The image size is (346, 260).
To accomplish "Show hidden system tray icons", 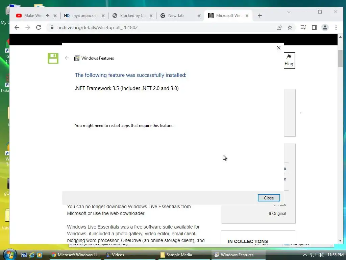I will tap(305, 255).
